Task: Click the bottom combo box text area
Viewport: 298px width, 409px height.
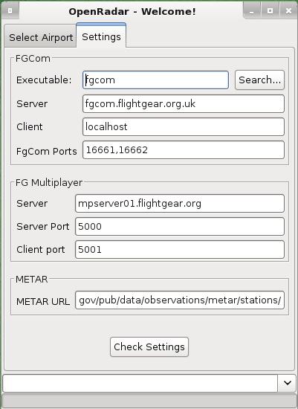Action: click(140, 383)
